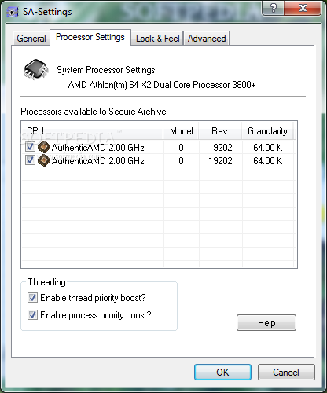
Task: Click the Model column header
Action: (181, 130)
